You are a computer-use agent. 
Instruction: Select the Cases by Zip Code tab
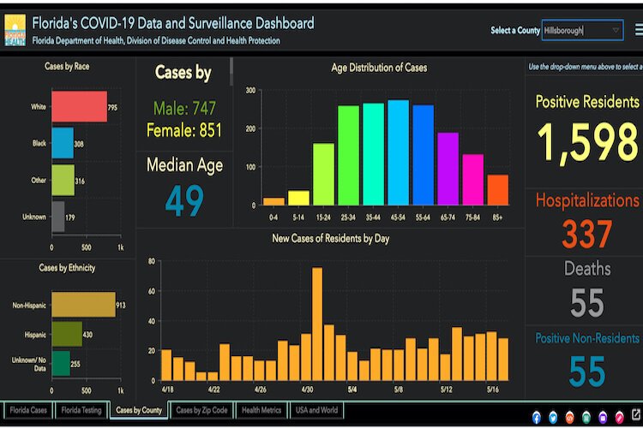click(201, 410)
